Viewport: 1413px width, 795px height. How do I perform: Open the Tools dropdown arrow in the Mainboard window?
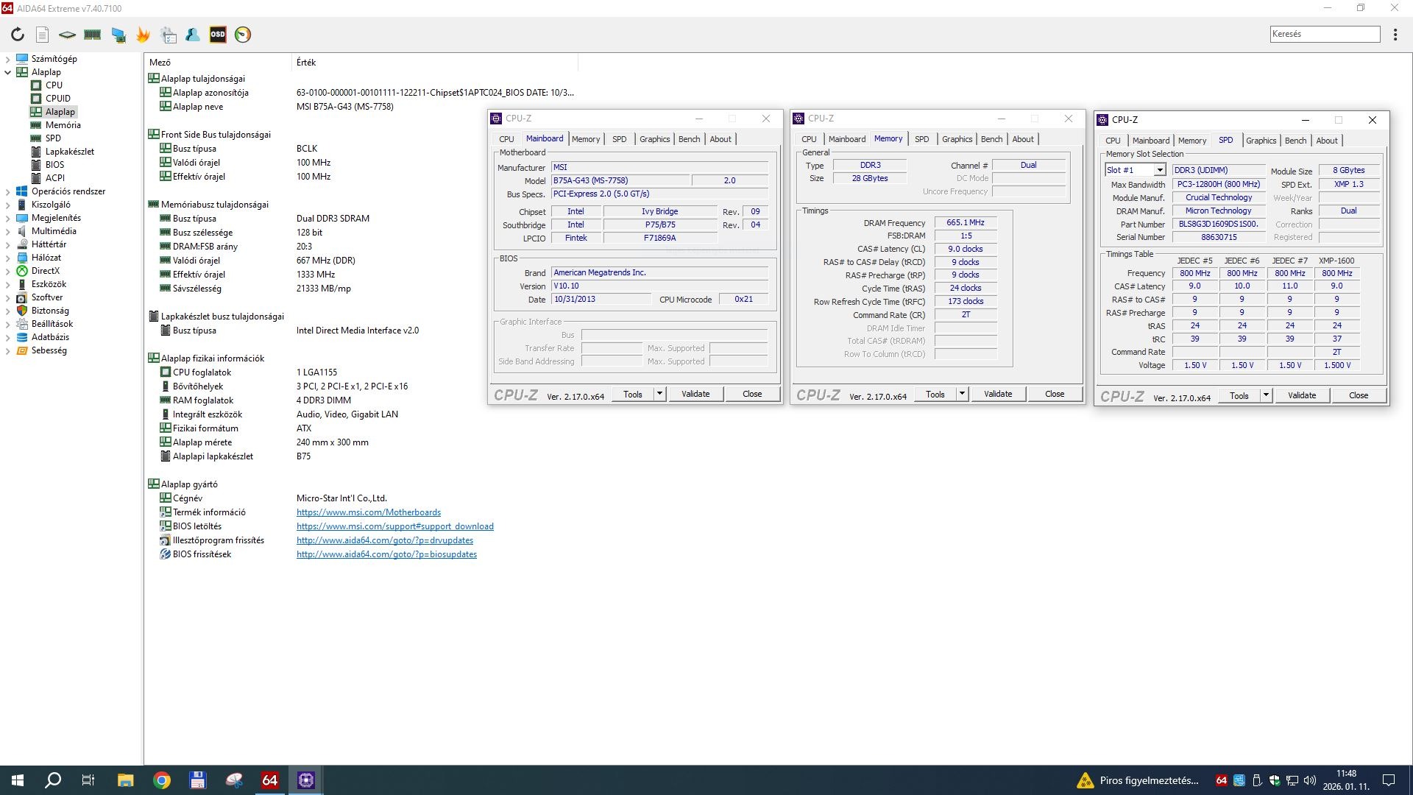click(659, 395)
